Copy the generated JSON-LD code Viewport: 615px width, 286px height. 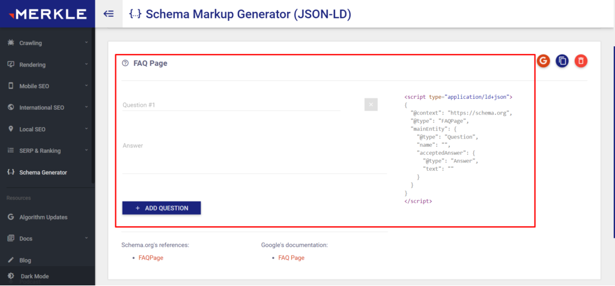562,61
